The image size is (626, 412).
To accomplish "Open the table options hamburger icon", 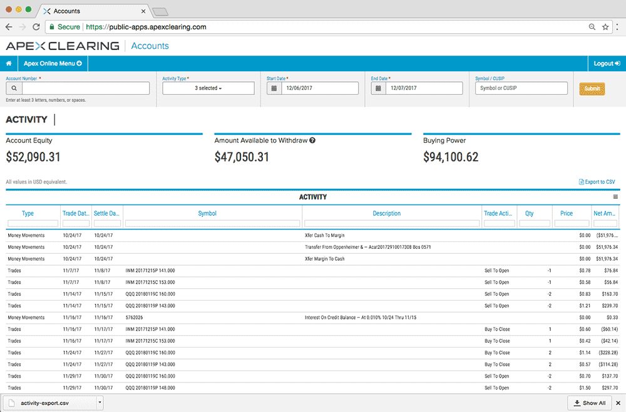I will (x=616, y=196).
